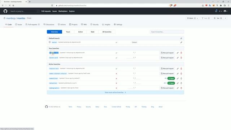This screenshot has height=130, width=231.
Task: Open the Wiki repository tab
Action: tap(84, 25)
